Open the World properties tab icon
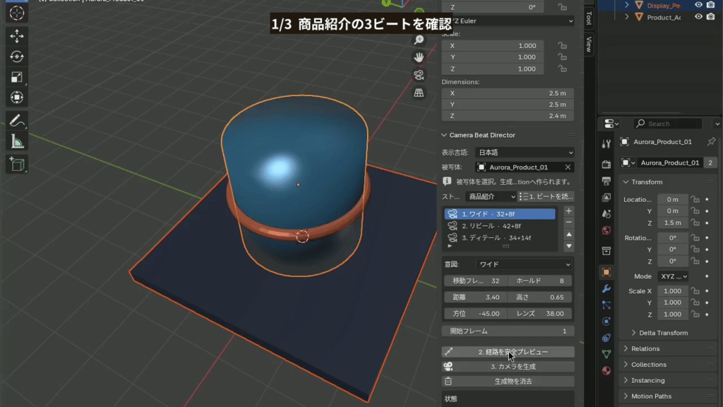 pyautogui.click(x=607, y=230)
